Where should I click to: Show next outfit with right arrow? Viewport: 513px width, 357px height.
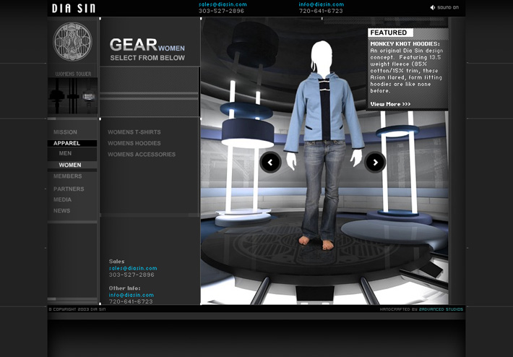point(375,162)
